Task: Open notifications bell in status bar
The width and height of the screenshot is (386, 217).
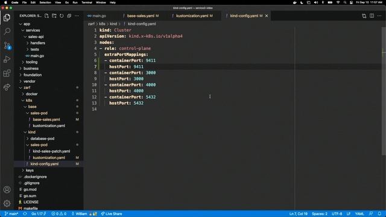Action: point(379,214)
